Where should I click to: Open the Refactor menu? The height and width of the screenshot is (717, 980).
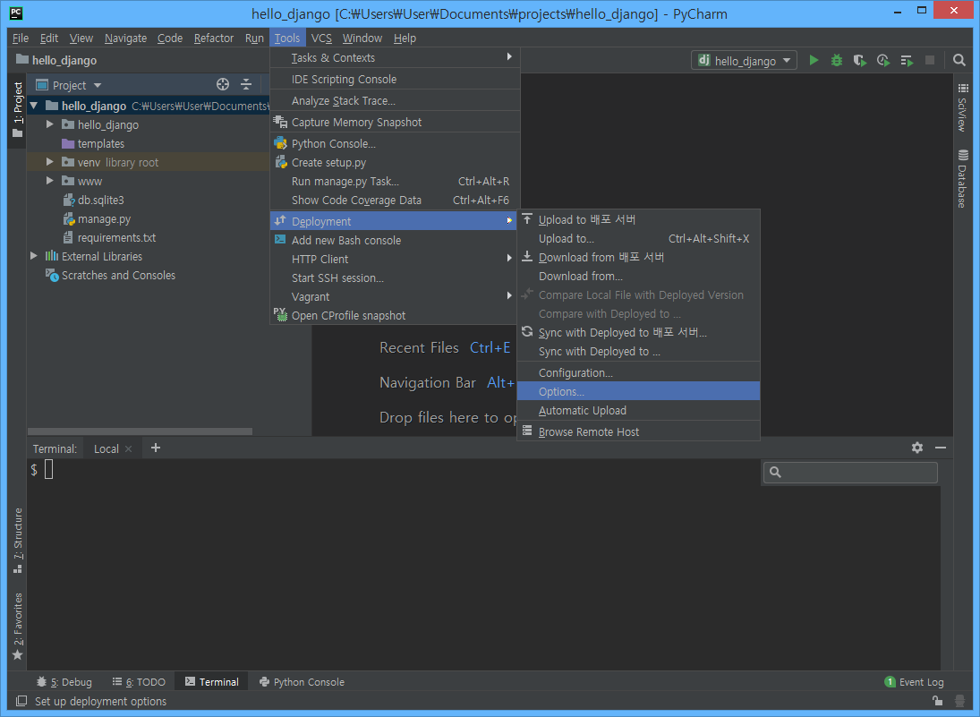click(214, 38)
